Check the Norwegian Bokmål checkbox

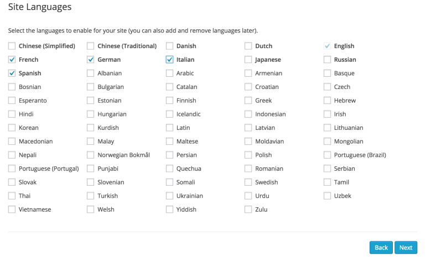click(91, 155)
